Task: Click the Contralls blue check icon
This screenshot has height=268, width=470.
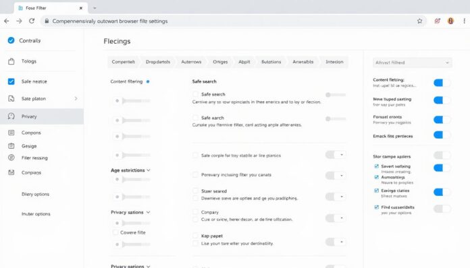Action: (x=11, y=40)
